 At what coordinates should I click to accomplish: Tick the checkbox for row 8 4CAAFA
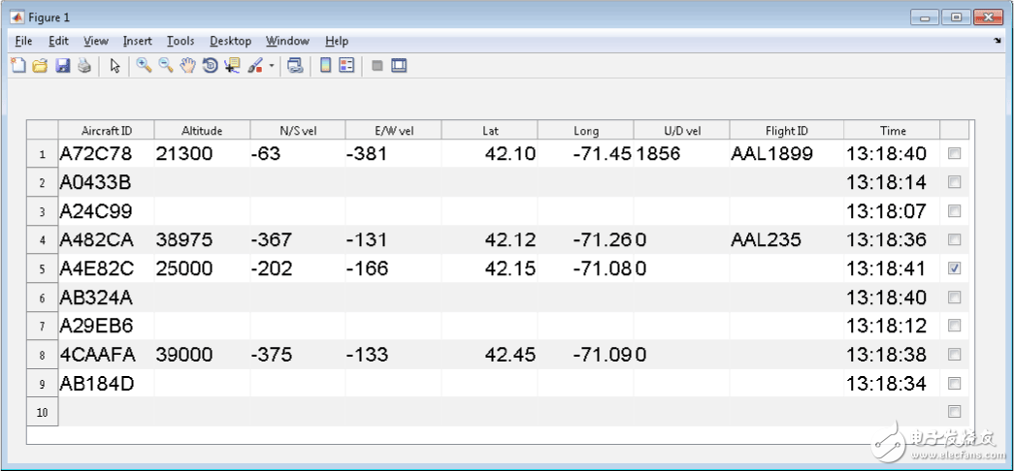pos(955,355)
